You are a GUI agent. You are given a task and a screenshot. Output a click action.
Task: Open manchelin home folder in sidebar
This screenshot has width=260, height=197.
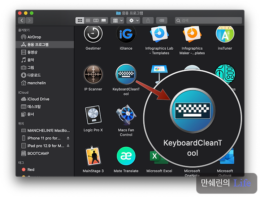click(x=45, y=83)
